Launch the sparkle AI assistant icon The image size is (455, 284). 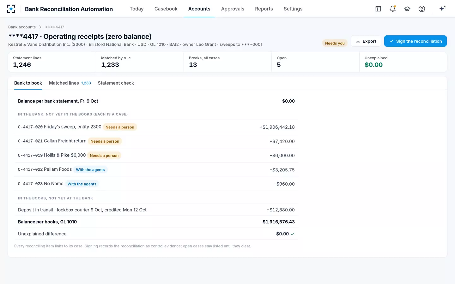tap(442, 9)
